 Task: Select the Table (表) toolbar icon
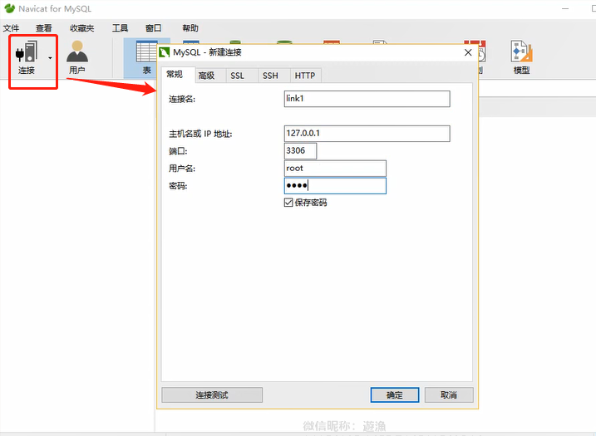click(x=147, y=58)
